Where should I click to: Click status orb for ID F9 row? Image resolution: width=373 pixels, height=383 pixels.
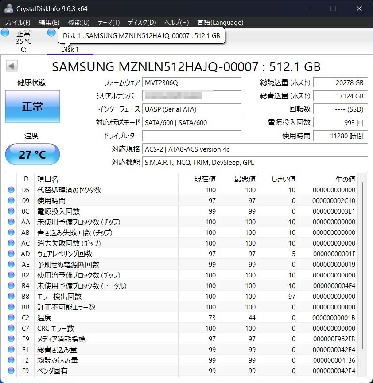click(x=11, y=371)
